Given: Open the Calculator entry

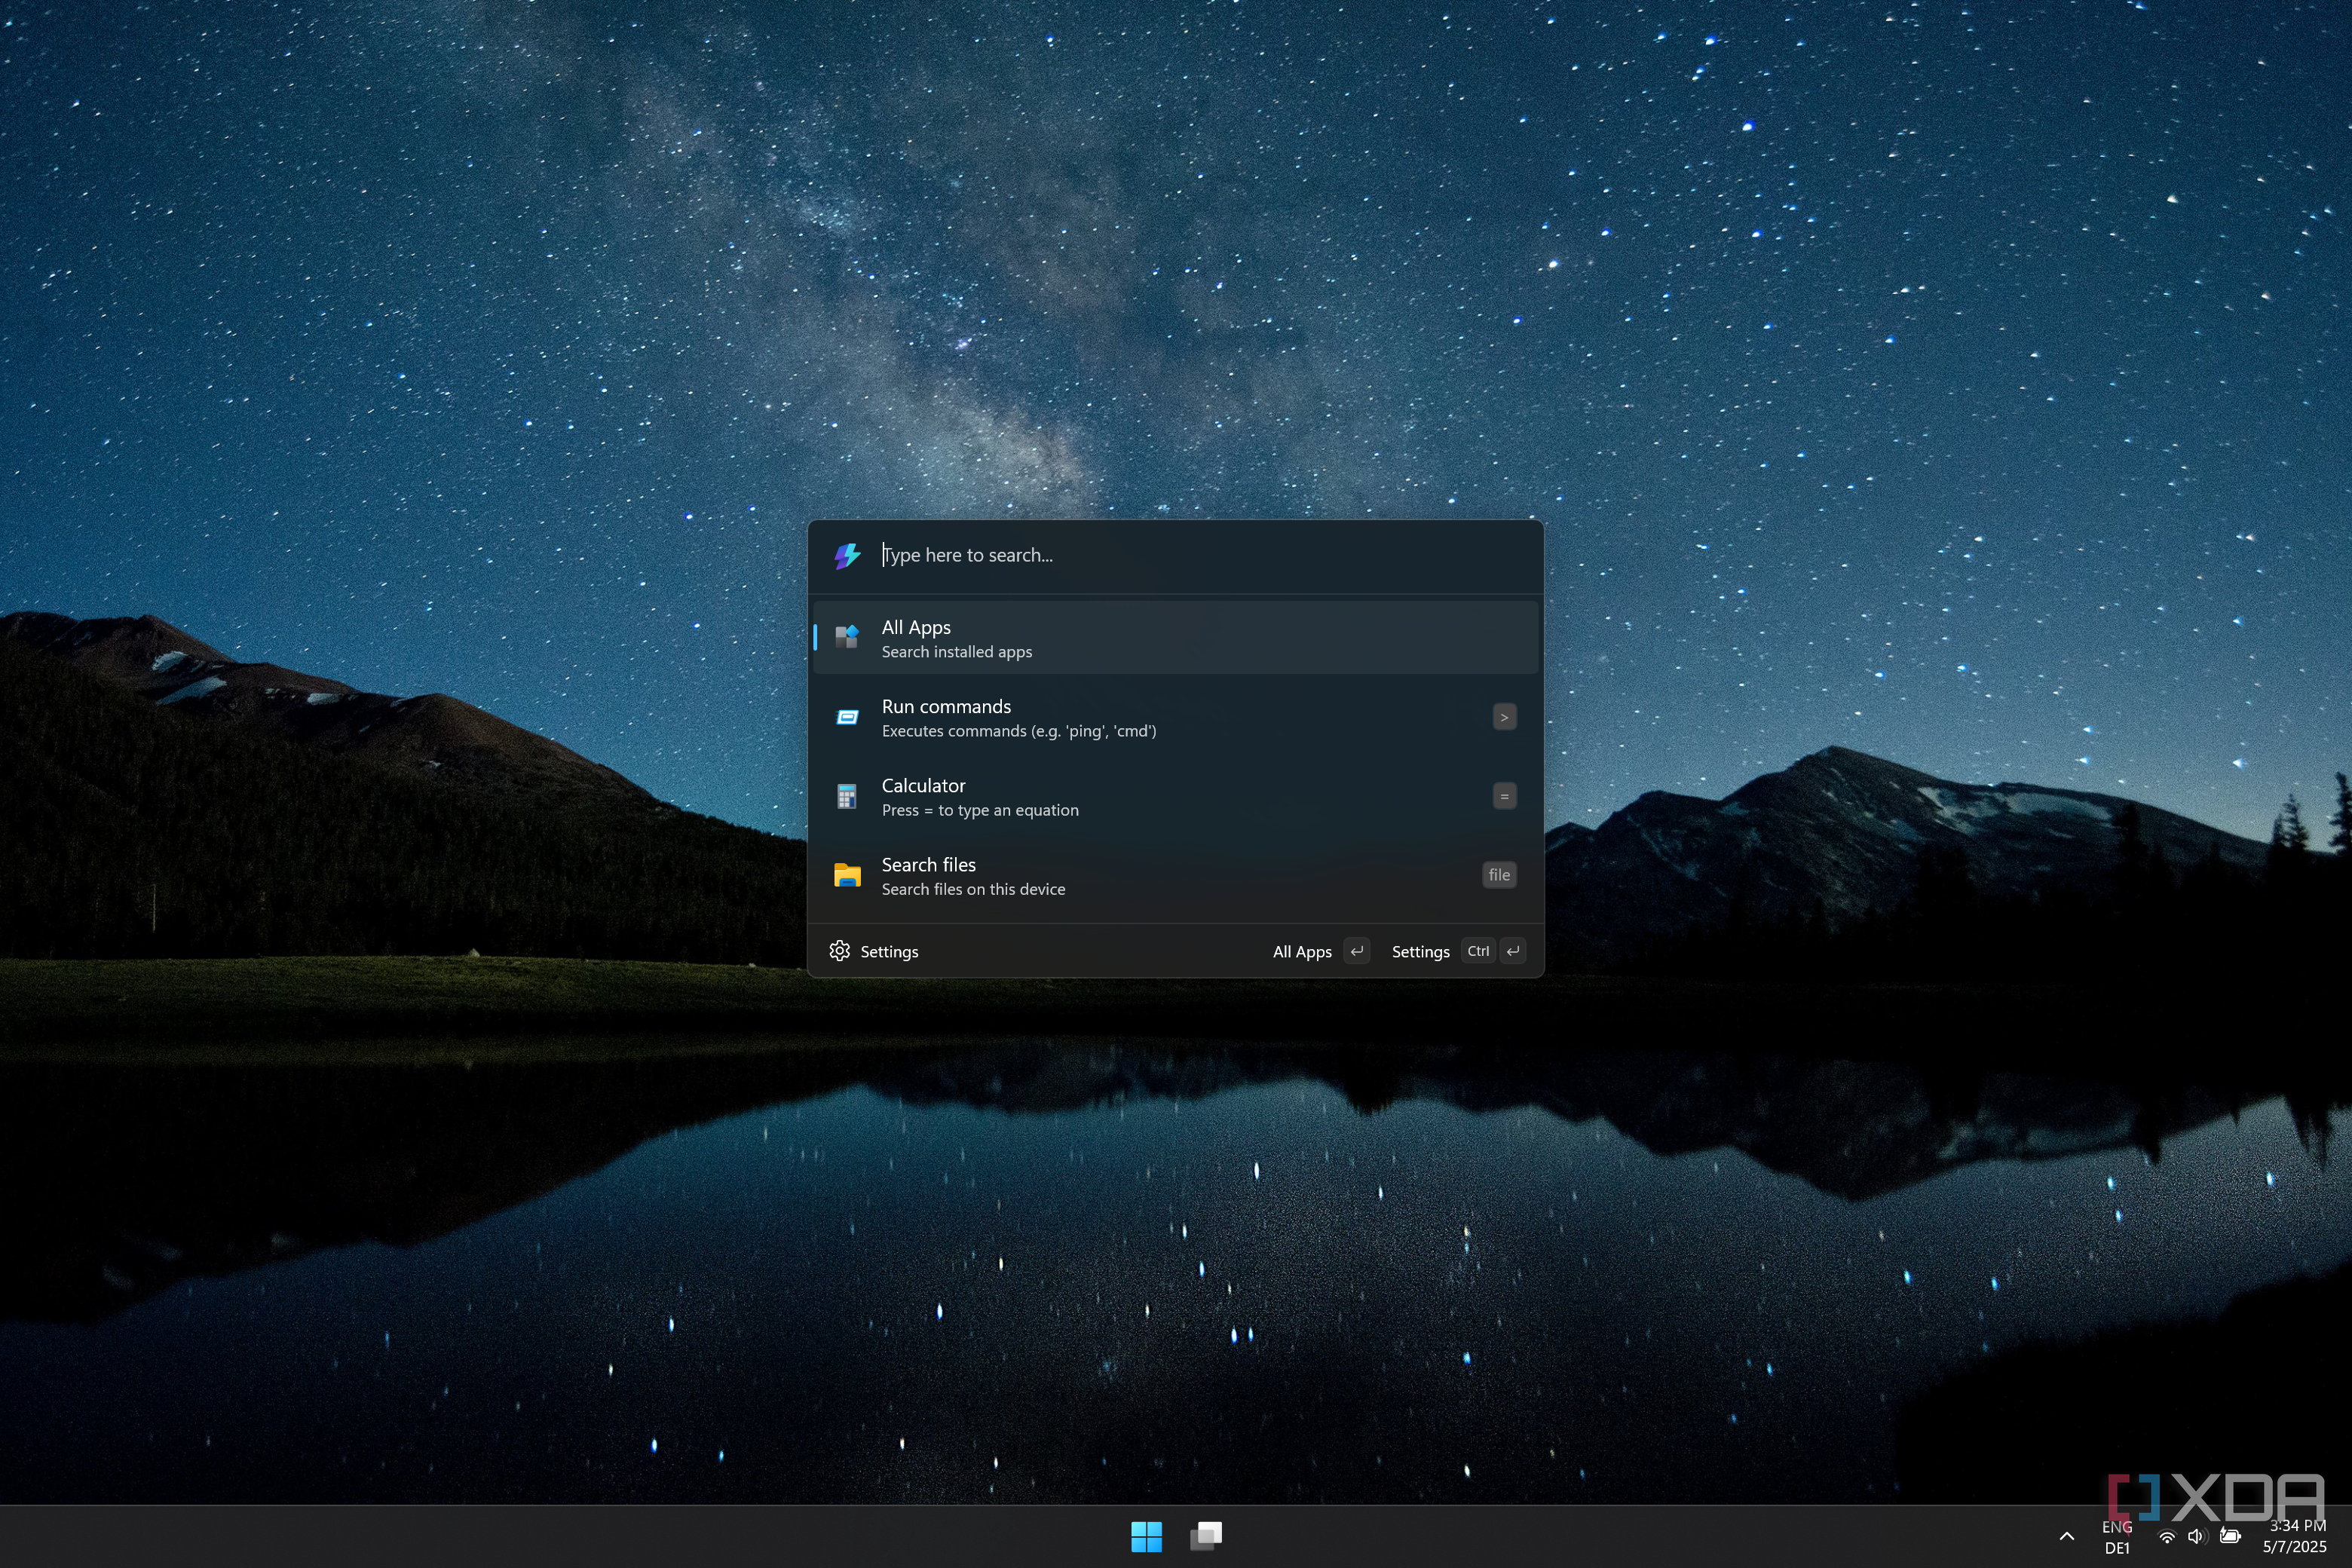Looking at the screenshot, I should (x=1175, y=796).
